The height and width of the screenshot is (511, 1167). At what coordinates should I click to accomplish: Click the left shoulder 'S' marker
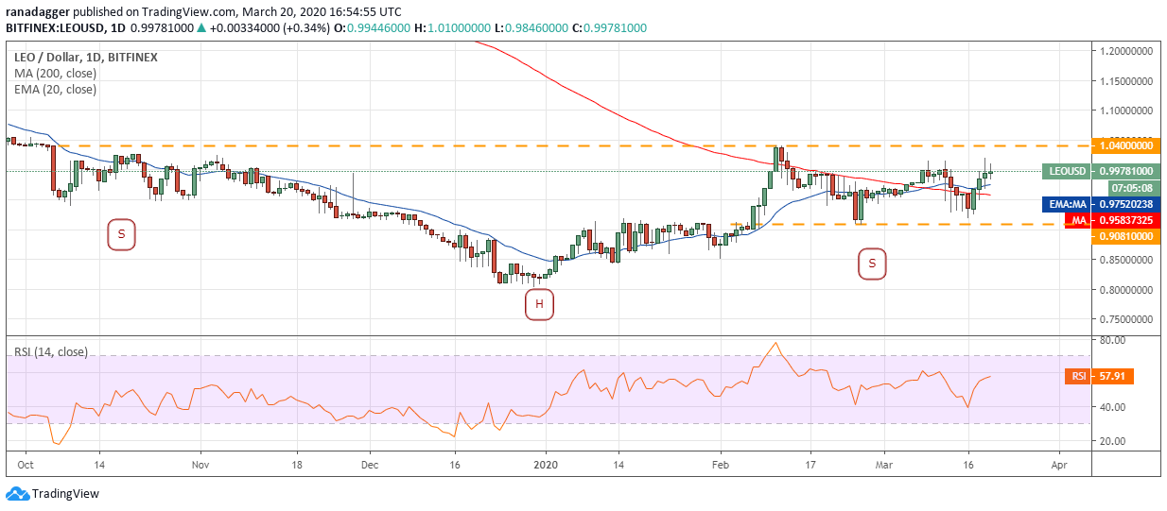[120, 234]
